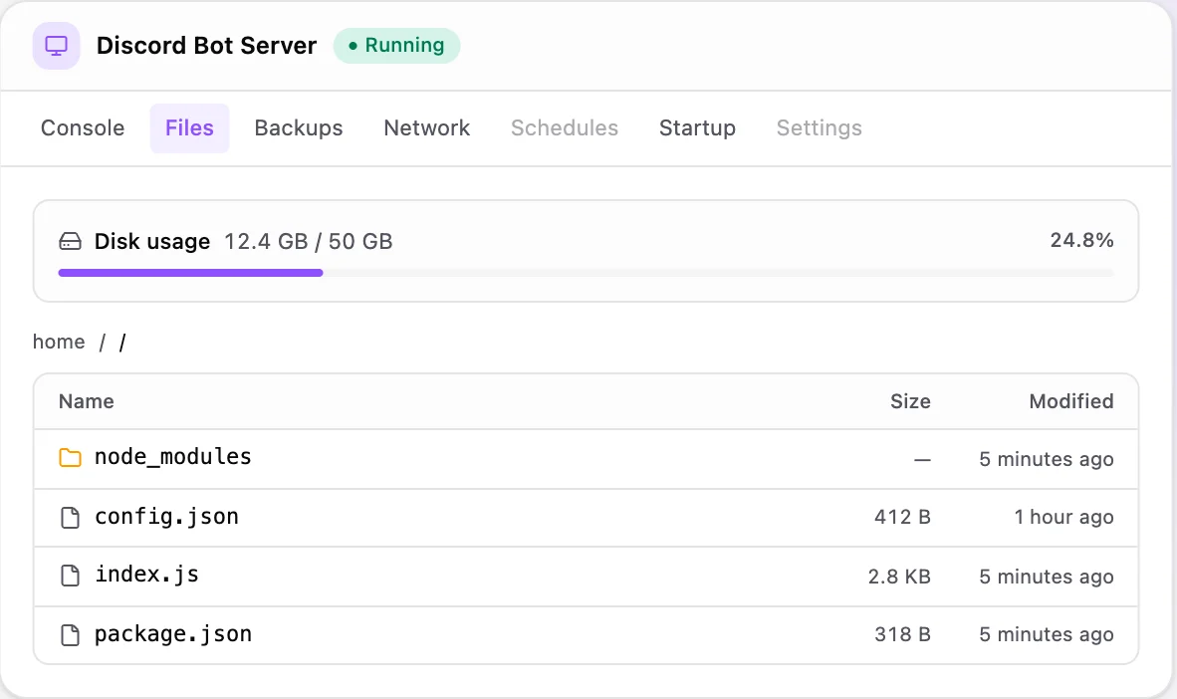The width and height of the screenshot is (1177, 699).
Task: Open the index.js file
Action: 147,575
